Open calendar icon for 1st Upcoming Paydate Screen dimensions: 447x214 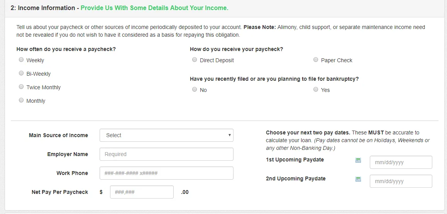pos(358,160)
